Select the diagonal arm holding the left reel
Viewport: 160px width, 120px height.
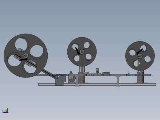coord(48,73)
